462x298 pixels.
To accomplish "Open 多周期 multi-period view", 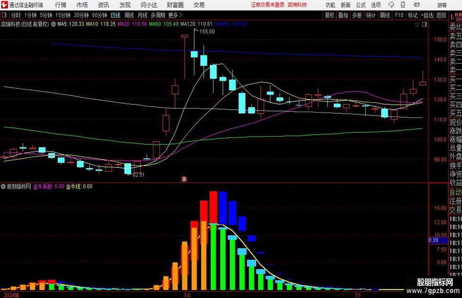I will point(158,15).
